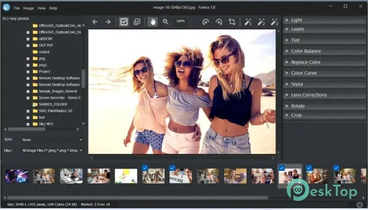
Task: Select the Project folder
Action: [44, 71]
